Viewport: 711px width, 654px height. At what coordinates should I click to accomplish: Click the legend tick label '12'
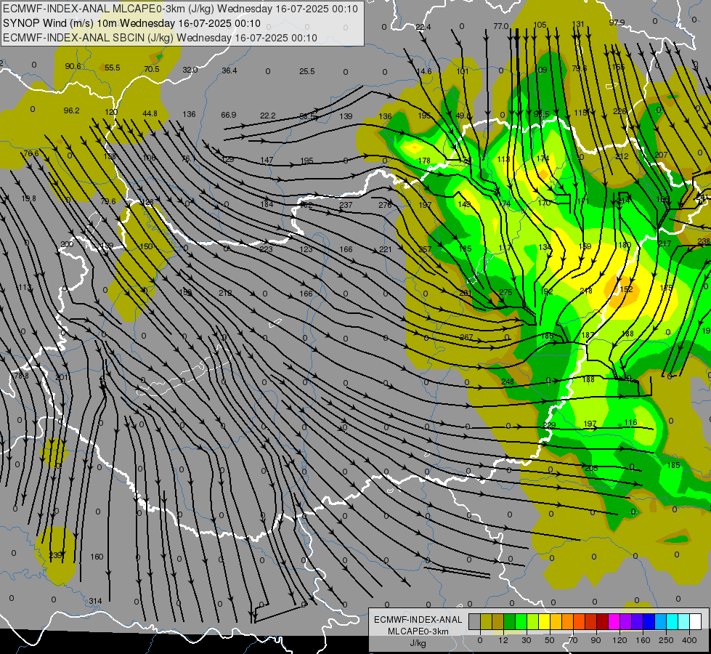[503, 640]
